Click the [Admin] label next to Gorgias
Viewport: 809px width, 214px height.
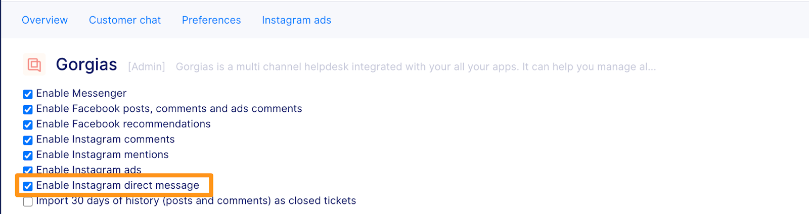click(x=147, y=67)
